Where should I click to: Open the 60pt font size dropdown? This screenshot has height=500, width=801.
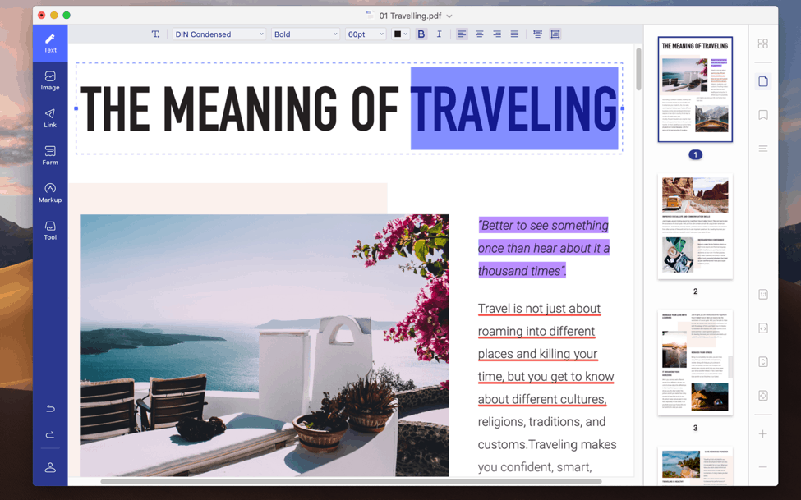[x=365, y=34]
